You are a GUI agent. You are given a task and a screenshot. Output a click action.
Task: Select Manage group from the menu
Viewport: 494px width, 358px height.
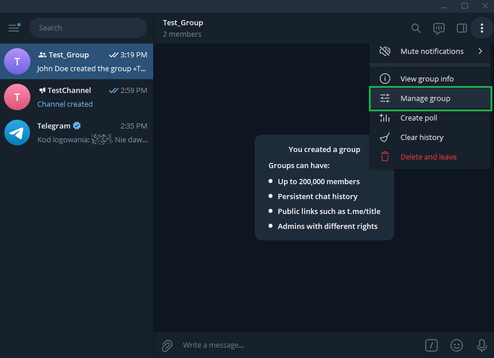click(x=430, y=98)
